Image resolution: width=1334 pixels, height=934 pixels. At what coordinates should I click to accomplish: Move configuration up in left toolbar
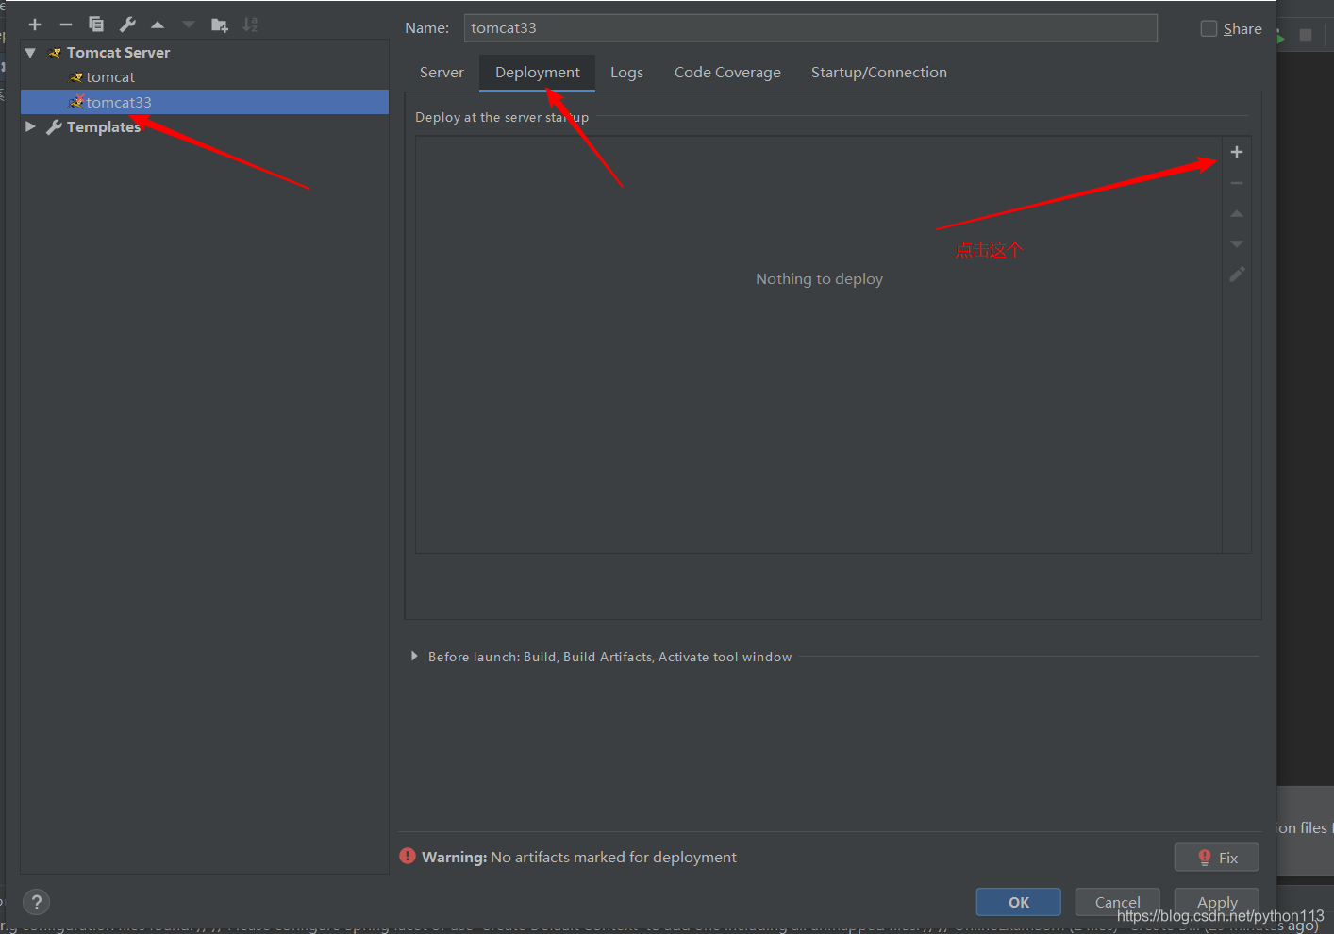pyautogui.click(x=158, y=25)
